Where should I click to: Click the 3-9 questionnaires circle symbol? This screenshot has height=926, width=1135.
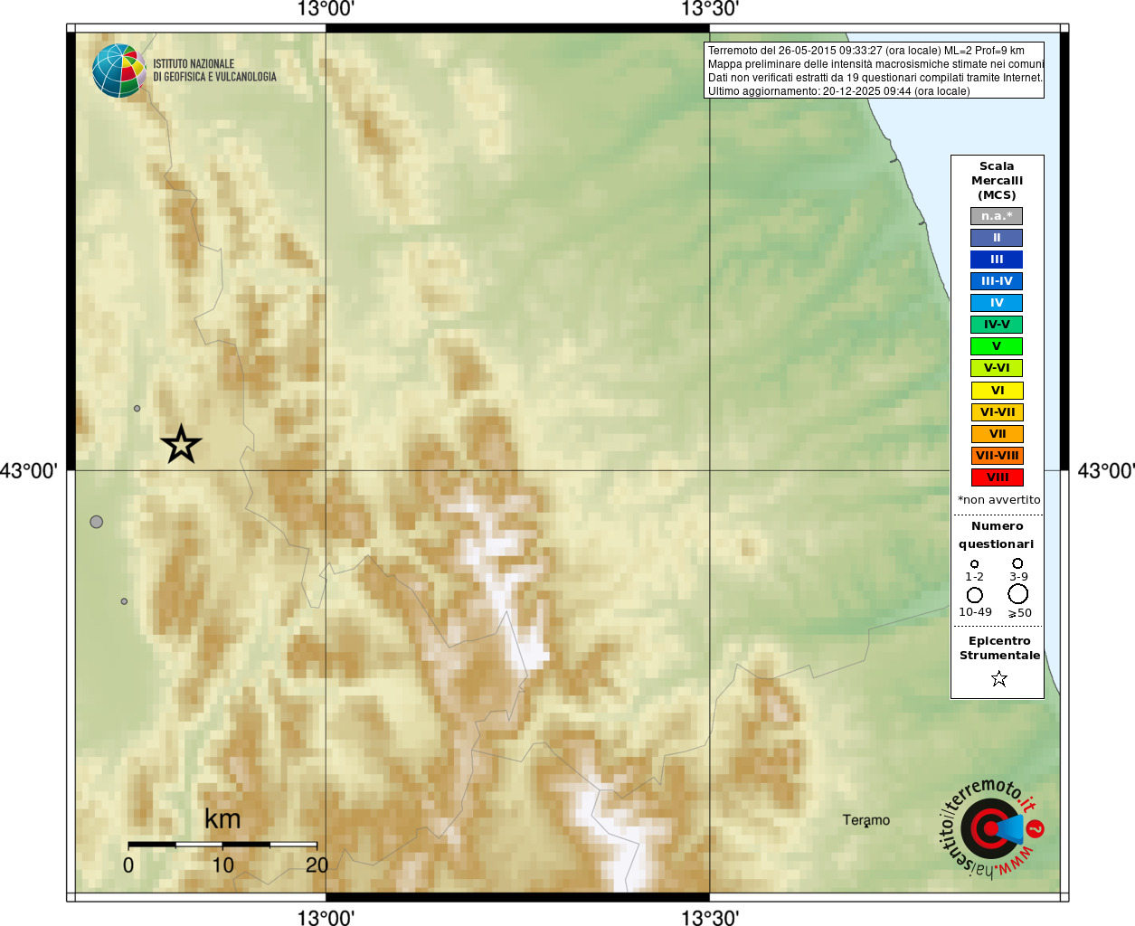coord(1017,563)
